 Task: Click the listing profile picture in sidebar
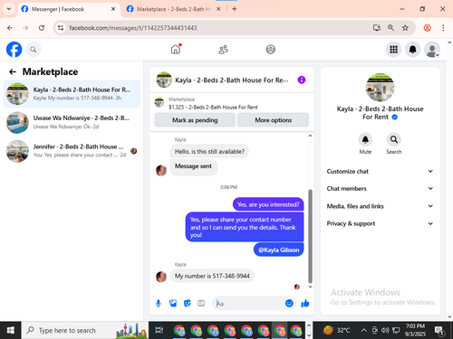[x=380, y=88]
